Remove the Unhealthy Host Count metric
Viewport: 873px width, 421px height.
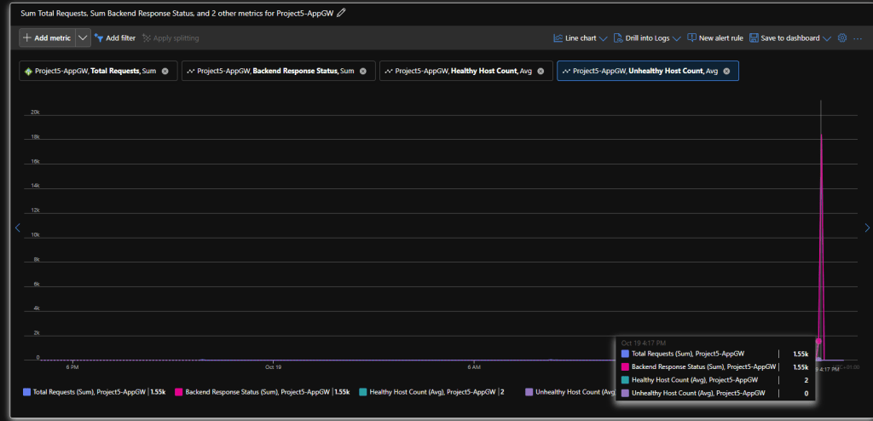point(726,71)
